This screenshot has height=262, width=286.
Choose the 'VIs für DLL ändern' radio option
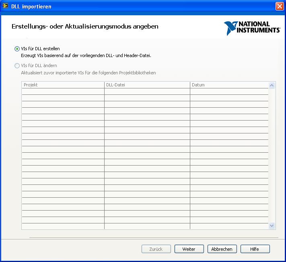point(17,65)
